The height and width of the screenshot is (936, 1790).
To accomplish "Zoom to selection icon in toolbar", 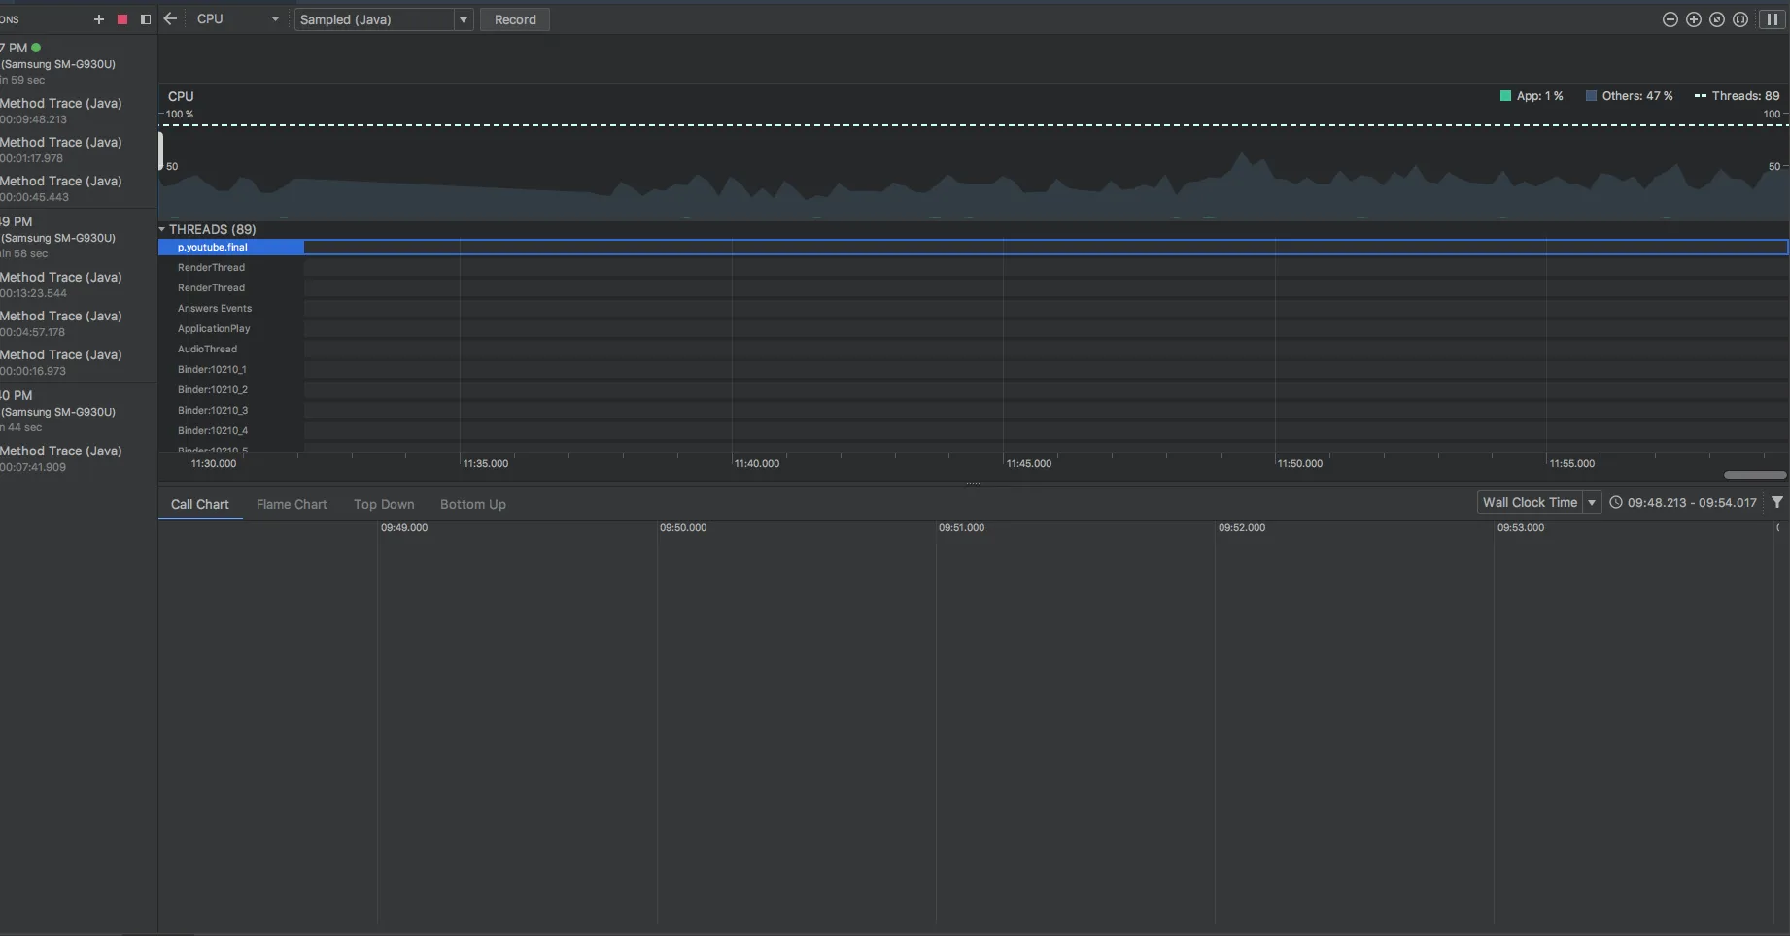I will [1740, 19].
